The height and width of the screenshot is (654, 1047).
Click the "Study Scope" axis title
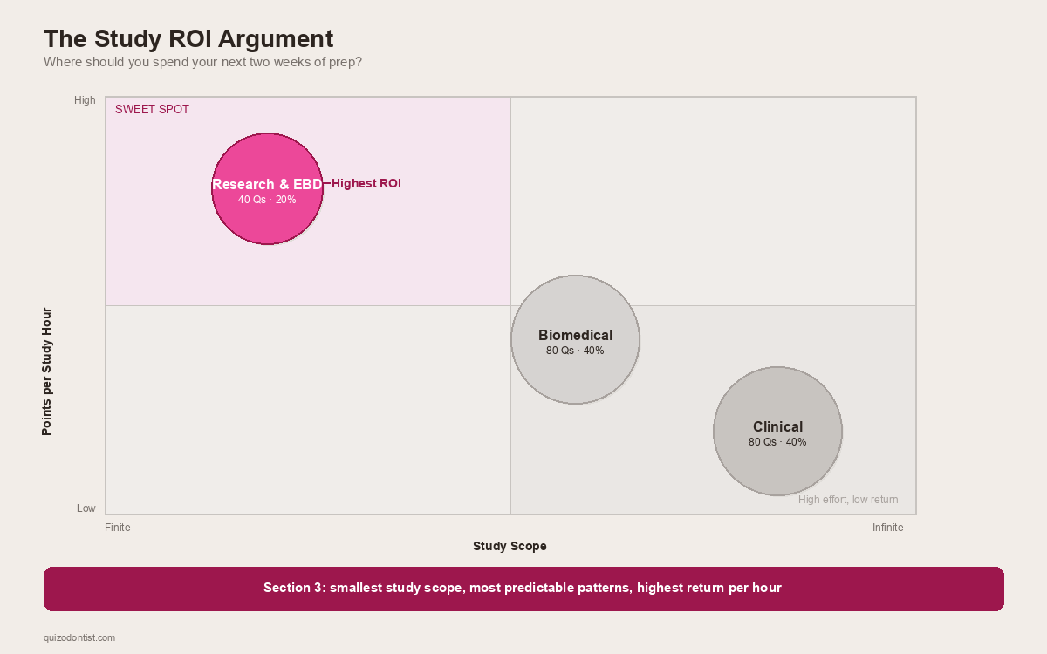[x=510, y=546]
